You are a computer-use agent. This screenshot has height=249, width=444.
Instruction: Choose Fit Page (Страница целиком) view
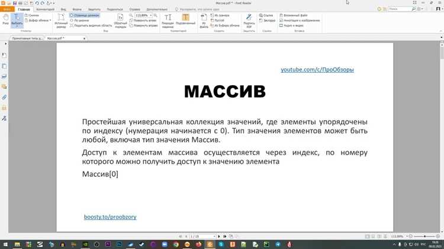pyautogui.click(x=85, y=15)
